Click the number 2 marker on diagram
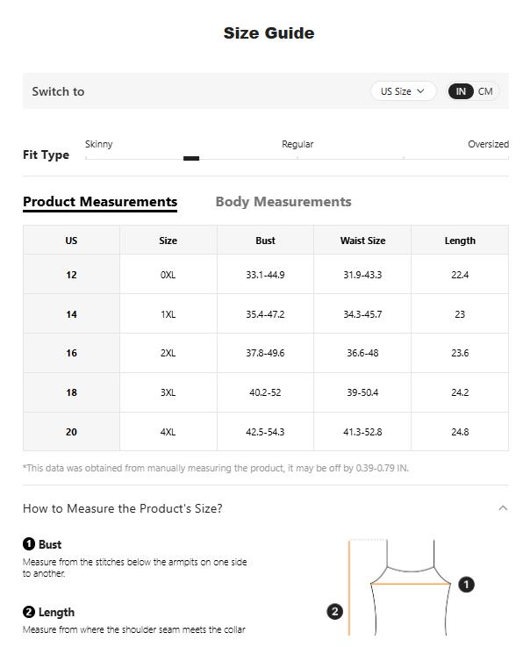Image resolution: width=530 pixels, height=647 pixels. 334,612
